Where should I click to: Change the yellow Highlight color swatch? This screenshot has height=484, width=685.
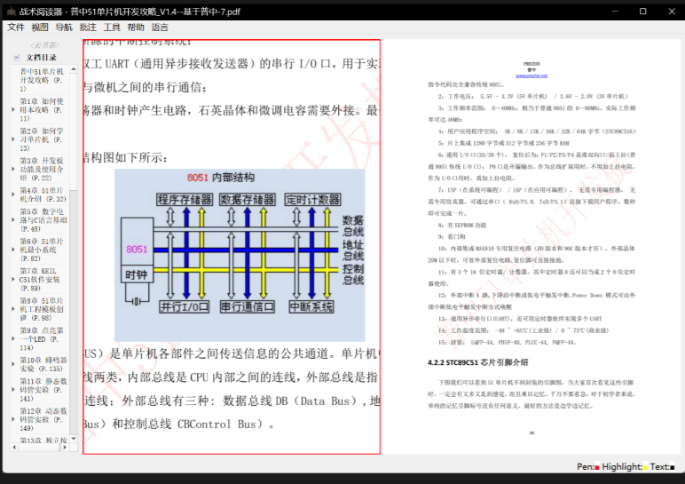point(643,467)
